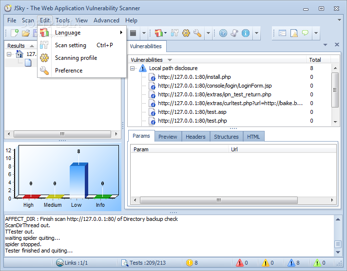Click the vulnerabilities list scroll down arrow
This screenshot has width=347, height=271.
(335, 122)
